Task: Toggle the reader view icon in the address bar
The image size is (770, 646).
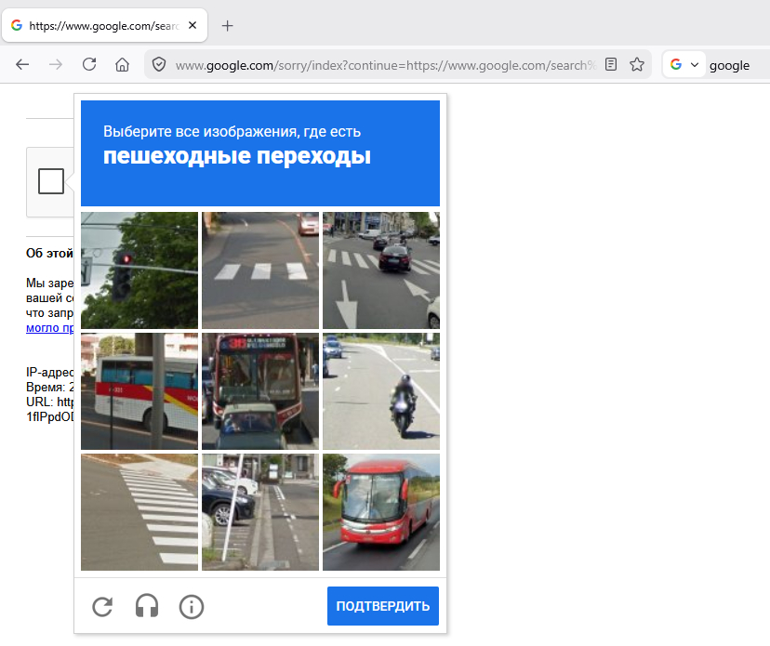Action: click(611, 65)
